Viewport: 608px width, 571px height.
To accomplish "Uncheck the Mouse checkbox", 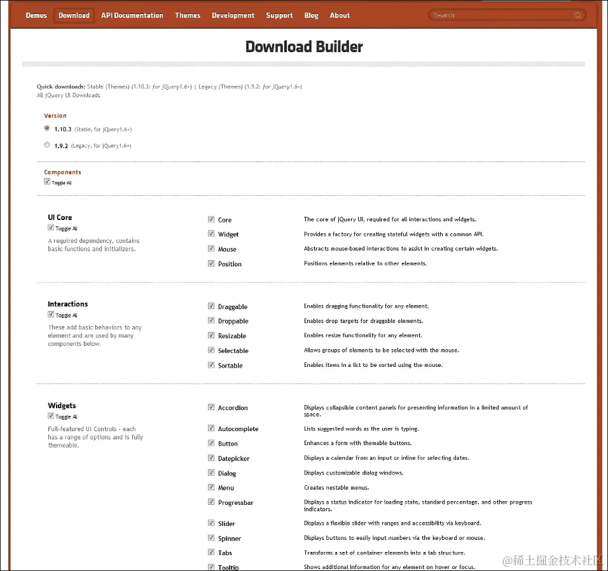I will [211, 249].
